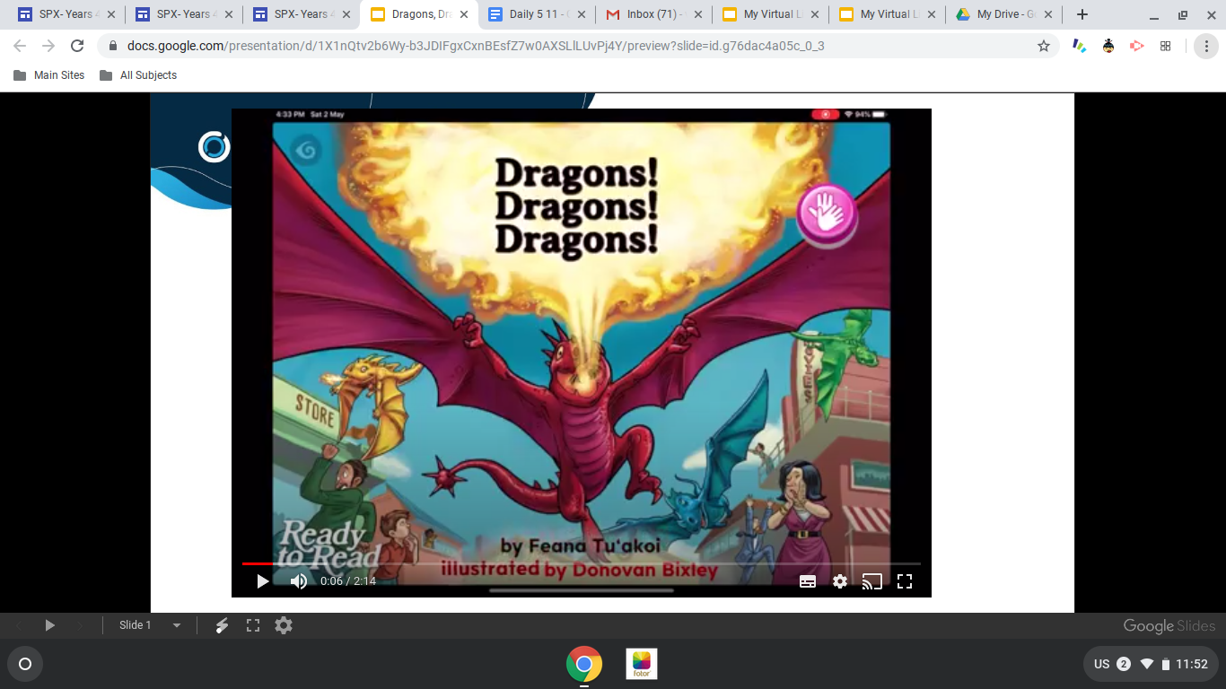
Task: Click the Google Slides lightning bolt icon
Action: point(222,625)
